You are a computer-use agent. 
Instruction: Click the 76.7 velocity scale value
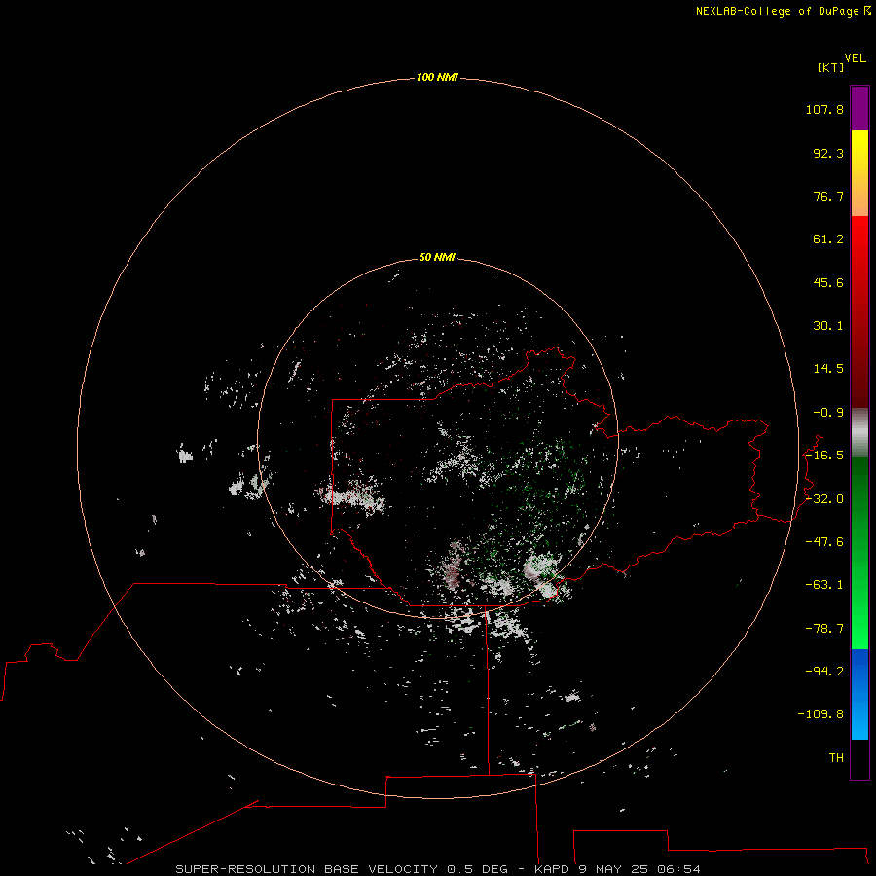click(x=828, y=196)
